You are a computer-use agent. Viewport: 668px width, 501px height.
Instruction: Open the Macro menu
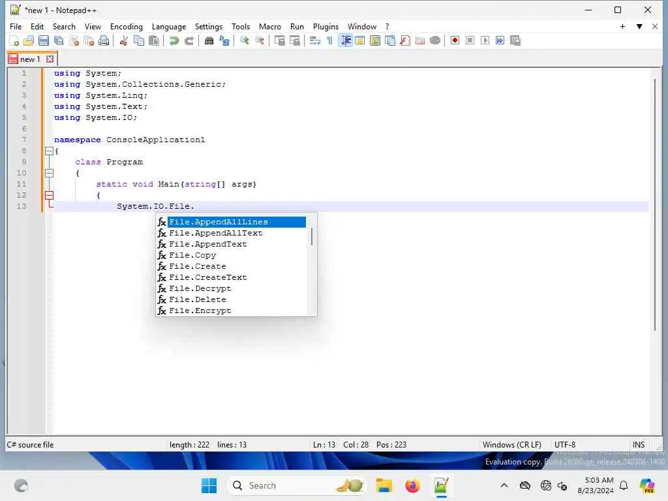(x=269, y=26)
